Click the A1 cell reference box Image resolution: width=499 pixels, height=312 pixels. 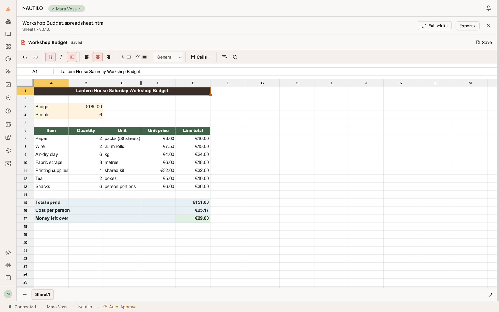pyautogui.click(x=35, y=72)
